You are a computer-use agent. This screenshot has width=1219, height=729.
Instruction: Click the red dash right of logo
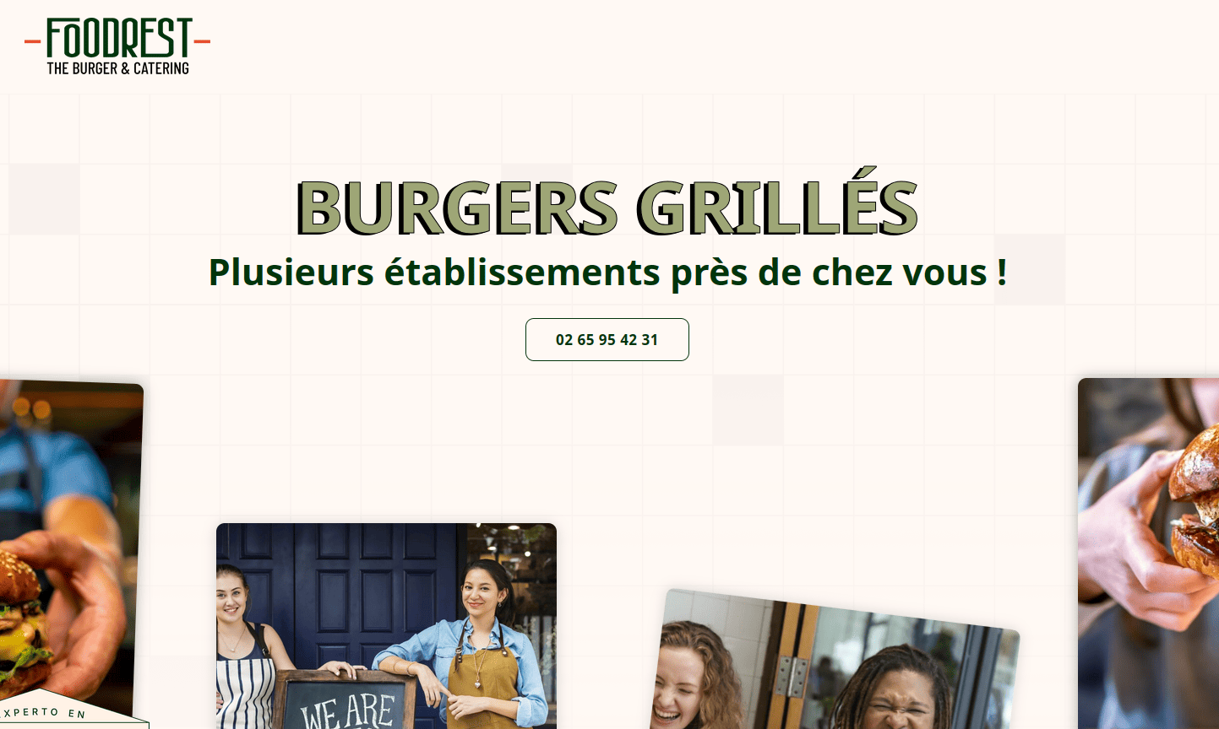pyautogui.click(x=202, y=40)
